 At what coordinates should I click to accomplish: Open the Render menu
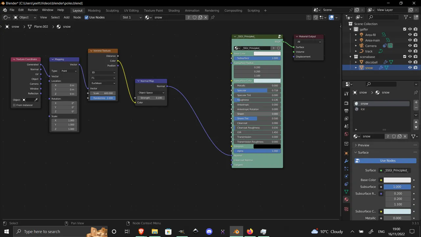pyautogui.click(x=33, y=10)
